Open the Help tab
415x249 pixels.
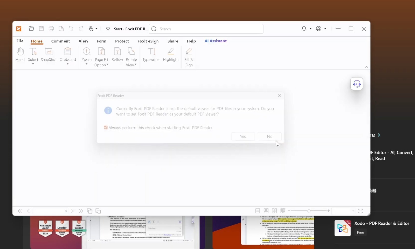(191, 41)
